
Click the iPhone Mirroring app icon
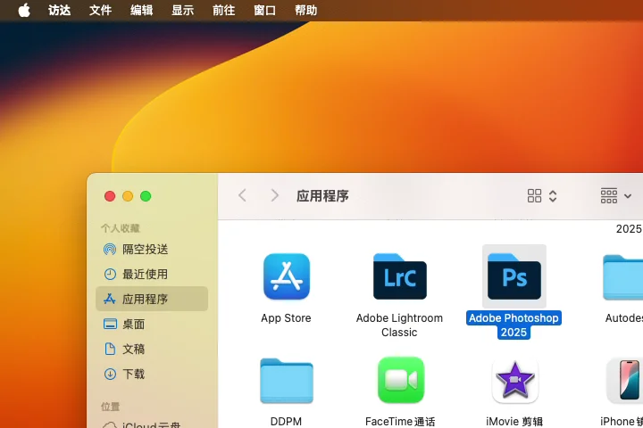tap(624, 380)
